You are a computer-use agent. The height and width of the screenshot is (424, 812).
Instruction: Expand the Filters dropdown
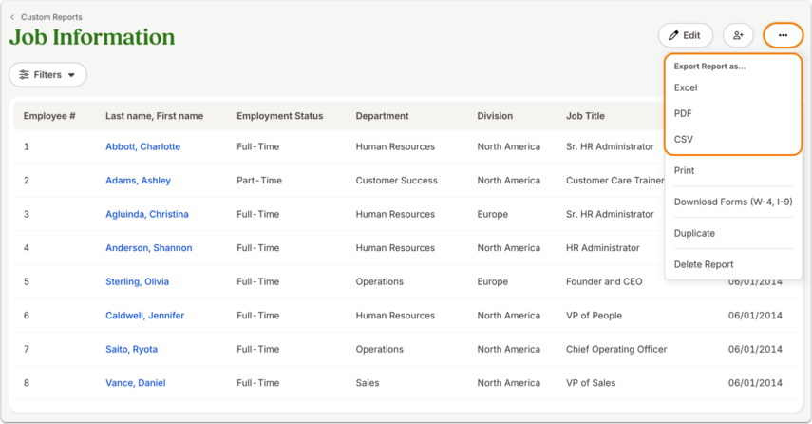pos(47,75)
